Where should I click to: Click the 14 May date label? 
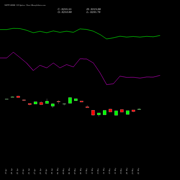pyautogui.click(x=104, y=171)
